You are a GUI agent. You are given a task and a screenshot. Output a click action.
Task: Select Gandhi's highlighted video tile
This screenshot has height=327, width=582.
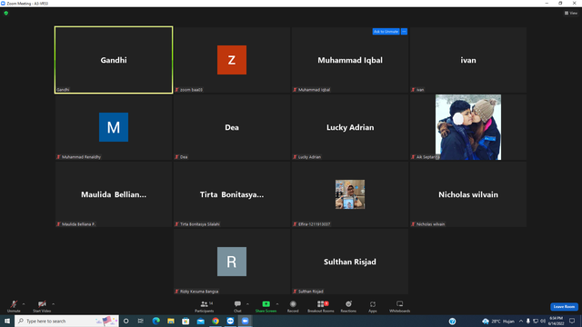coord(114,60)
